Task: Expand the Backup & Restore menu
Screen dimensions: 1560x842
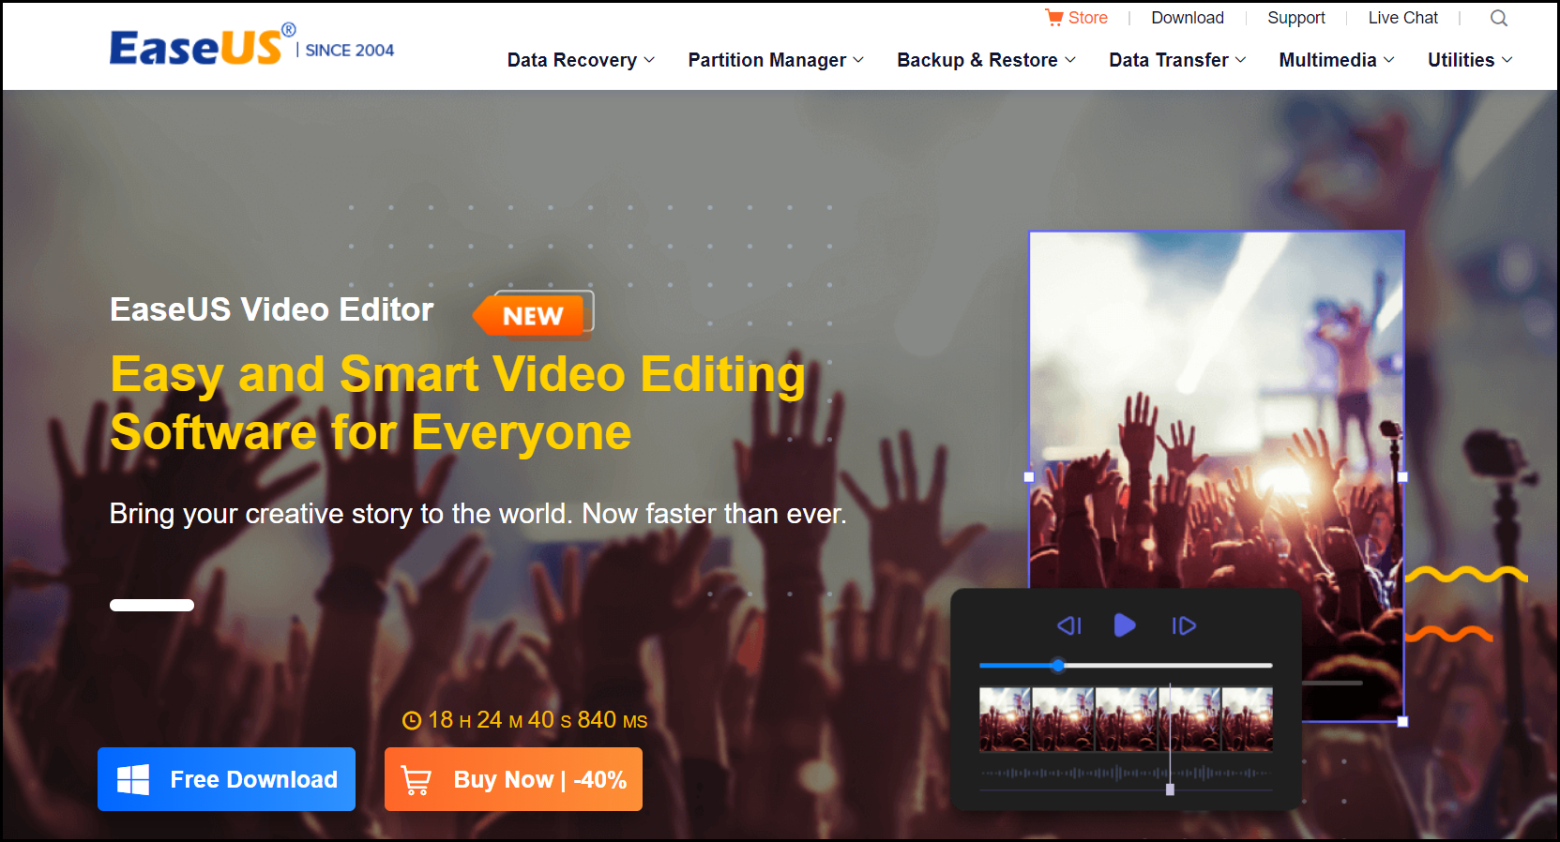Action: pyautogui.click(x=986, y=60)
